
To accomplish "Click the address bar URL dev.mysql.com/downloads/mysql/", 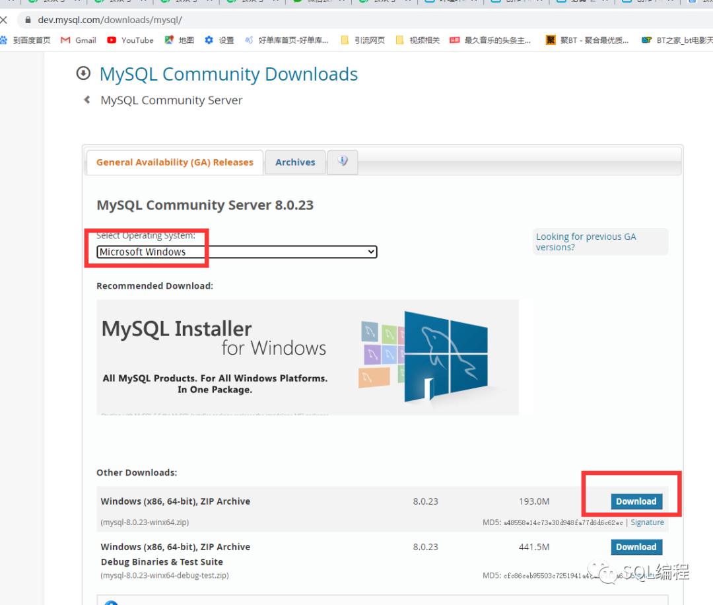I will tap(110, 20).
